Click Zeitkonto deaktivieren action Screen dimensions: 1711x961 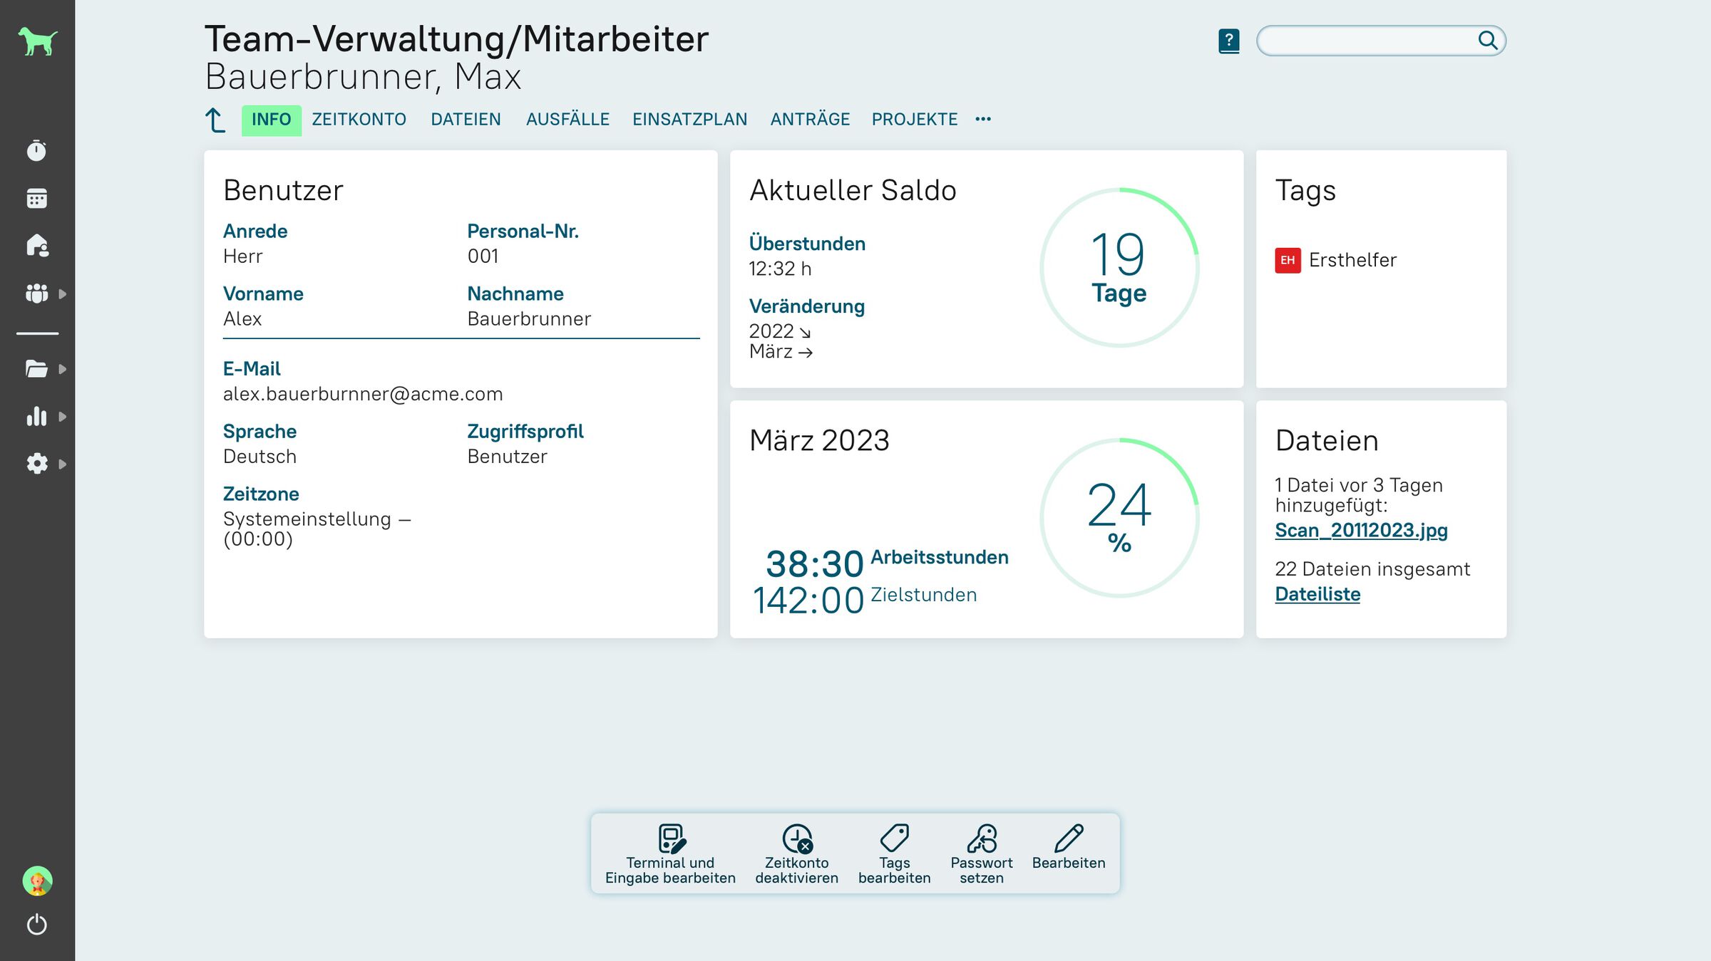tap(796, 853)
